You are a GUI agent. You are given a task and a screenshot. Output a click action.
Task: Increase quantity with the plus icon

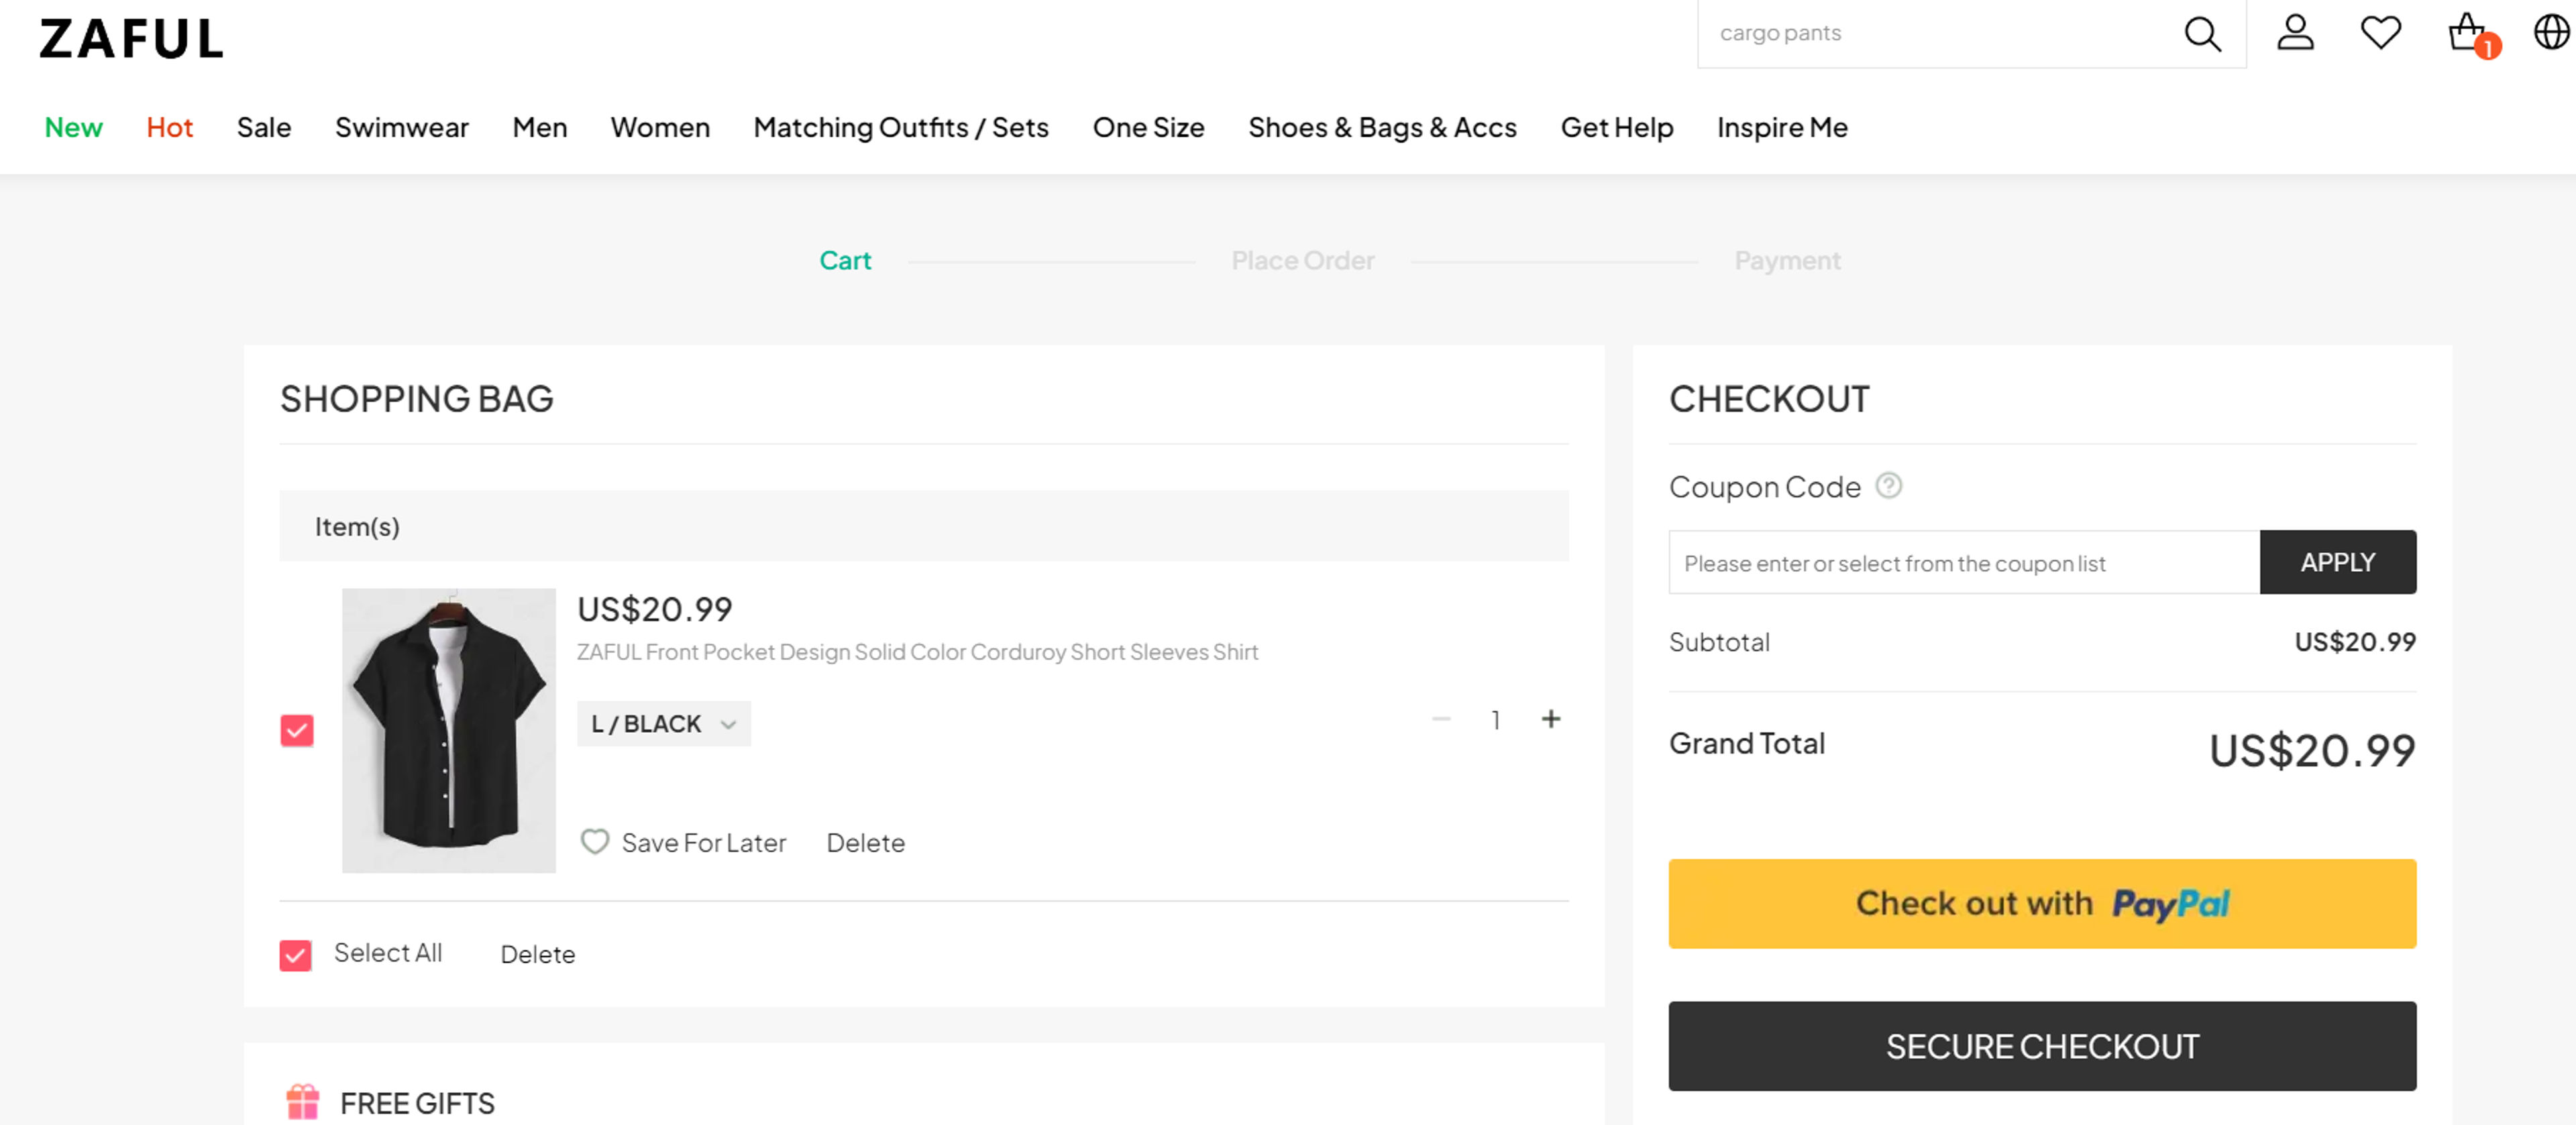click(x=1550, y=719)
